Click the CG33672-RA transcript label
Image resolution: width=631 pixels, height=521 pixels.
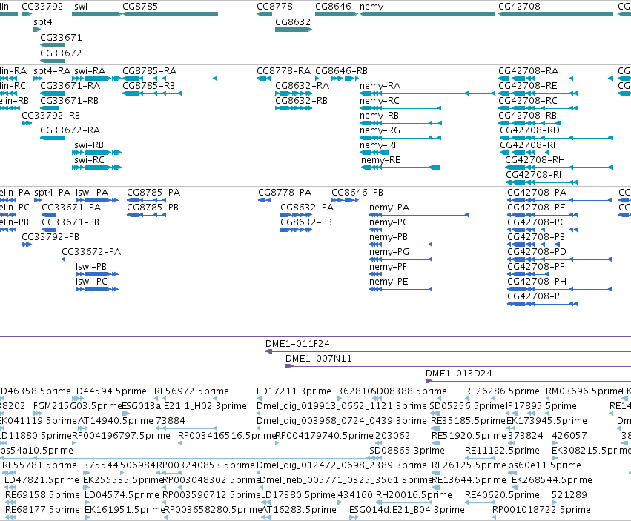[70, 130]
